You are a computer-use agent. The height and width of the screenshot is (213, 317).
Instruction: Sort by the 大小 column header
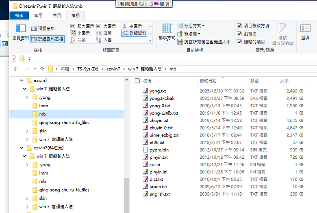pyautogui.click(x=284, y=81)
